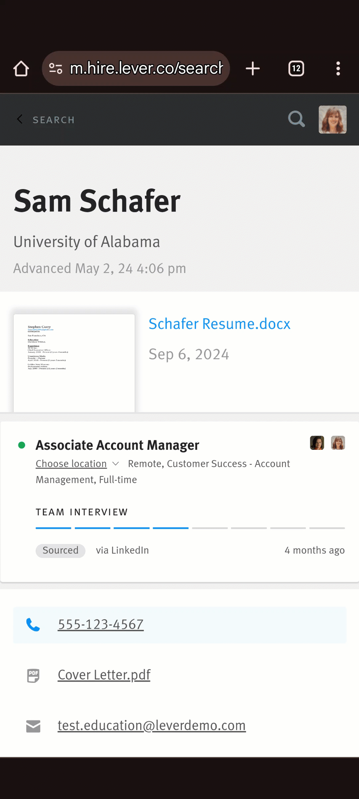Open the Schafer Resume.docx link
This screenshot has width=359, height=799.
(219, 324)
